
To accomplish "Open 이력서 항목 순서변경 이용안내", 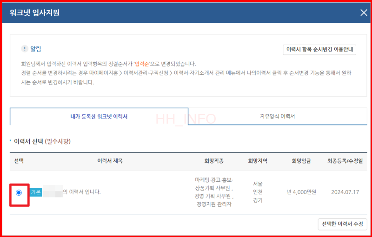I will point(319,50).
